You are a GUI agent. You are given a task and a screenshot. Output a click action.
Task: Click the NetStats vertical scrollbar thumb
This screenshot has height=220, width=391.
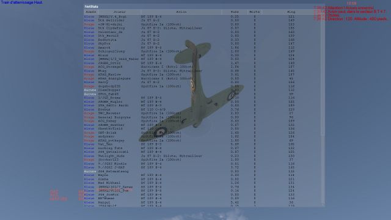coord(323,75)
